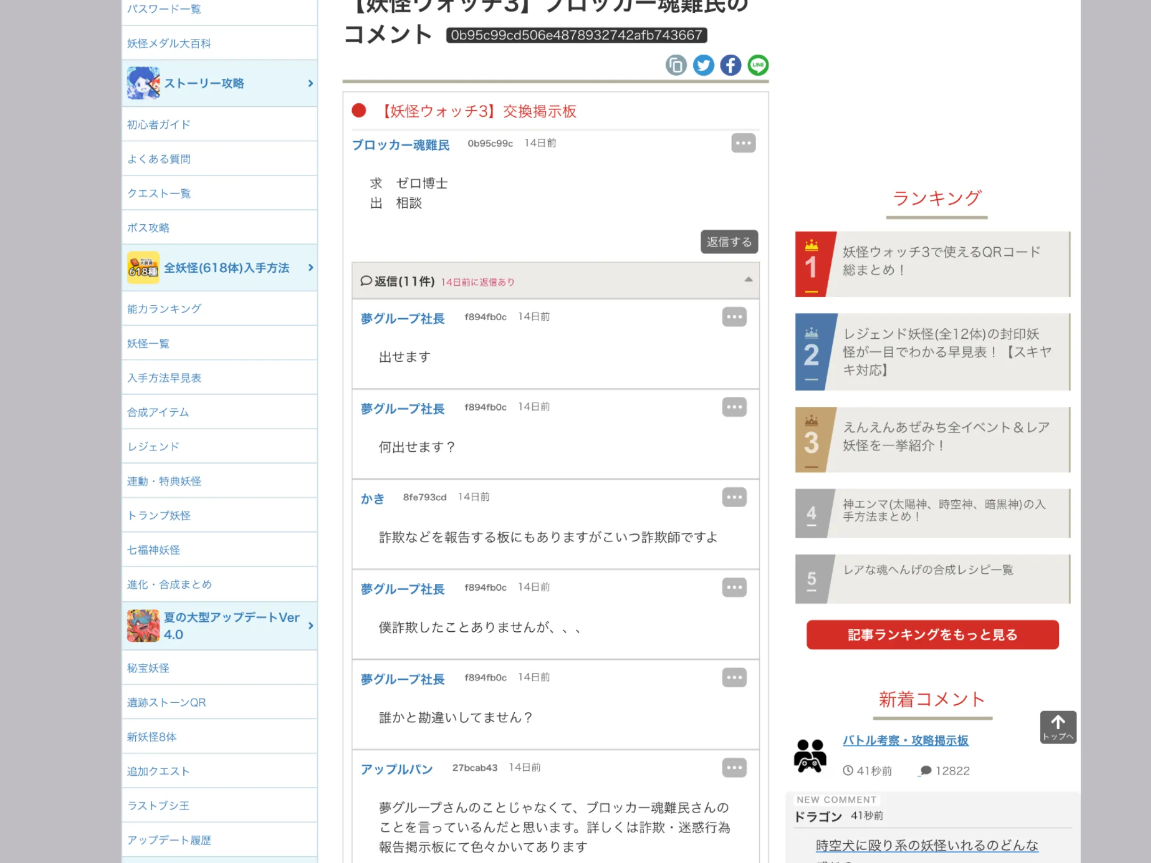
Task: Open options menu for ブロッカー魂難民 post
Action: (x=743, y=143)
